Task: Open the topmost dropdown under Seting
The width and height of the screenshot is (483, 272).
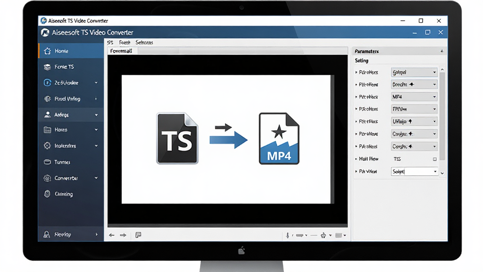Action: tap(414, 72)
